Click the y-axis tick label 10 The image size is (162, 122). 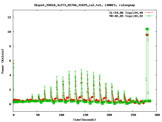[9, 32]
